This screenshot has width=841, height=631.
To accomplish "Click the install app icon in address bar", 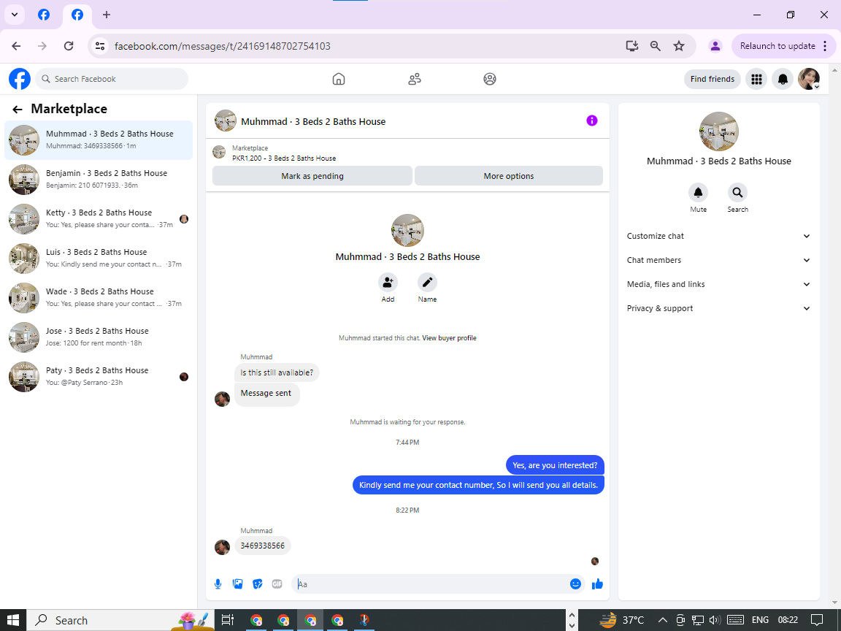I will tap(631, 46).
